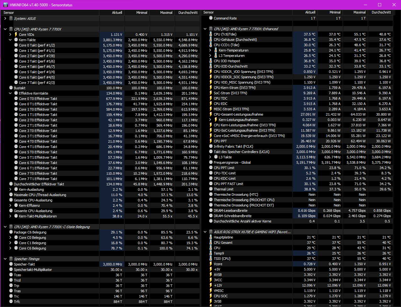Click the icon beside Tcas timing
401x307 pixels.
pyautogui.click(x=11, y=275)
